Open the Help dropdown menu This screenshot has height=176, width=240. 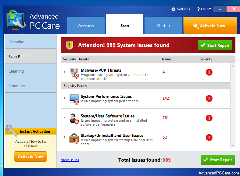[x=204, y=9]
